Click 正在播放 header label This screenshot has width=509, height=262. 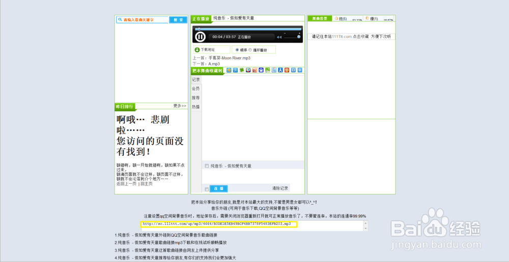click(201, 19)
